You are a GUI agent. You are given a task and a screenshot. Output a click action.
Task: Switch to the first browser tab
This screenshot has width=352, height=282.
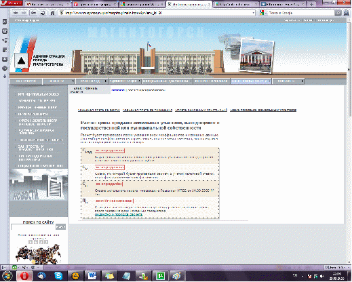coord(48,4)
